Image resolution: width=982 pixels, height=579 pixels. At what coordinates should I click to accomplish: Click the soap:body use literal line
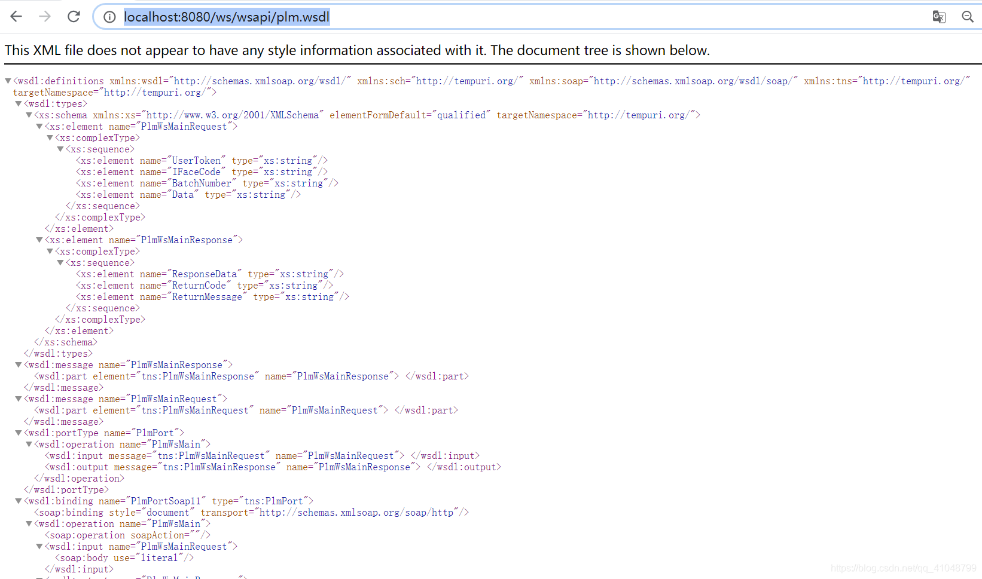(x=124, y=557)
